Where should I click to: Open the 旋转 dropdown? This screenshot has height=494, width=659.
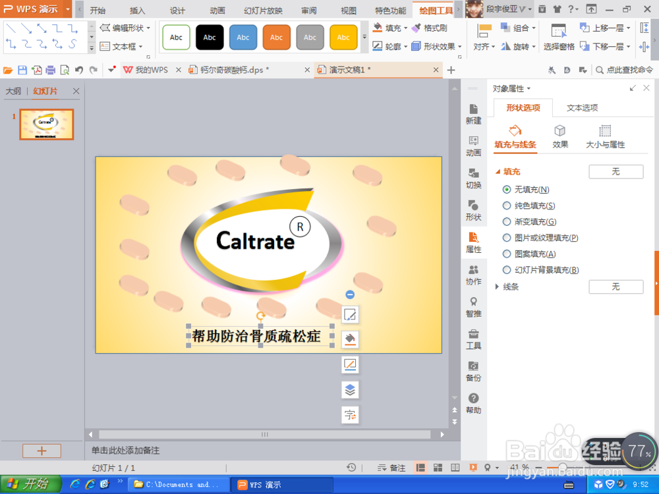point(518,46)
